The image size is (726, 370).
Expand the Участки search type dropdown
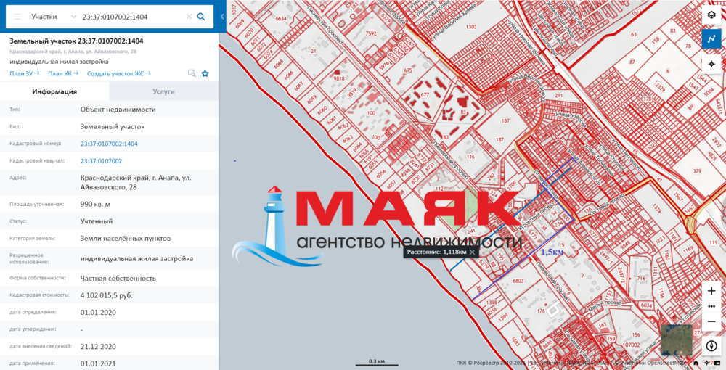coord(54,16)
